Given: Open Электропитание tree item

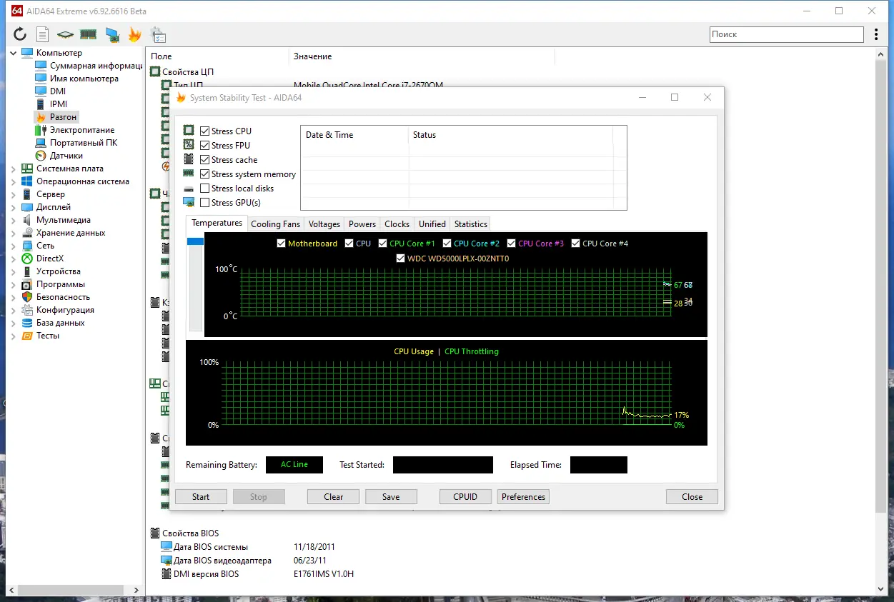Looking at the screenshot, I should click(x=82, y=130).
